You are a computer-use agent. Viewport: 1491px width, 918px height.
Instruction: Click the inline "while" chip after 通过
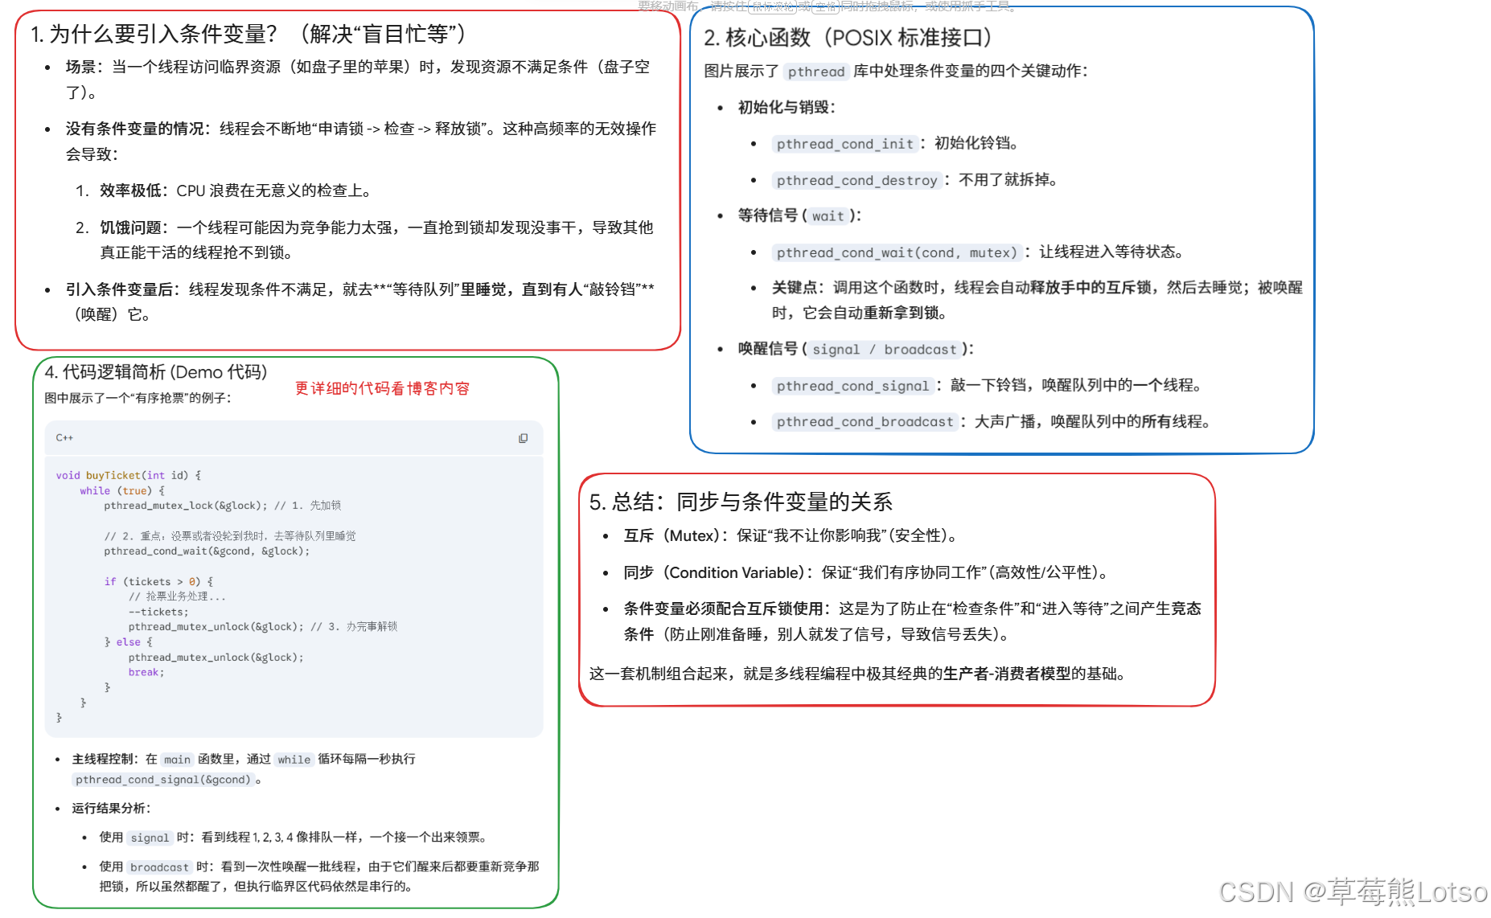coord(294,760)
